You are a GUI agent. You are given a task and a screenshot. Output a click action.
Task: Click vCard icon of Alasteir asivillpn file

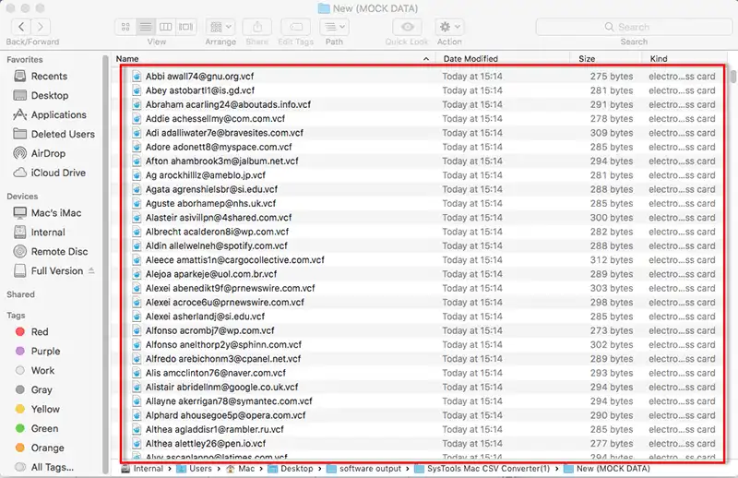(137, 218)
